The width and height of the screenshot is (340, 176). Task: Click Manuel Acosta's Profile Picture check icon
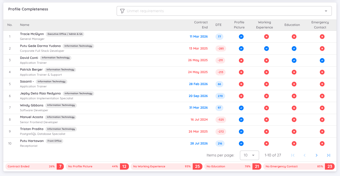click(241, 120)
